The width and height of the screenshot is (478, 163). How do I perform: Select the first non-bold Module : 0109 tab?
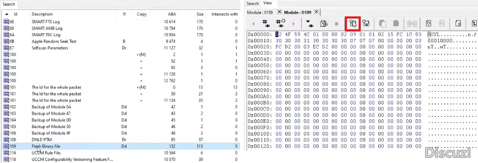[260, 12]
